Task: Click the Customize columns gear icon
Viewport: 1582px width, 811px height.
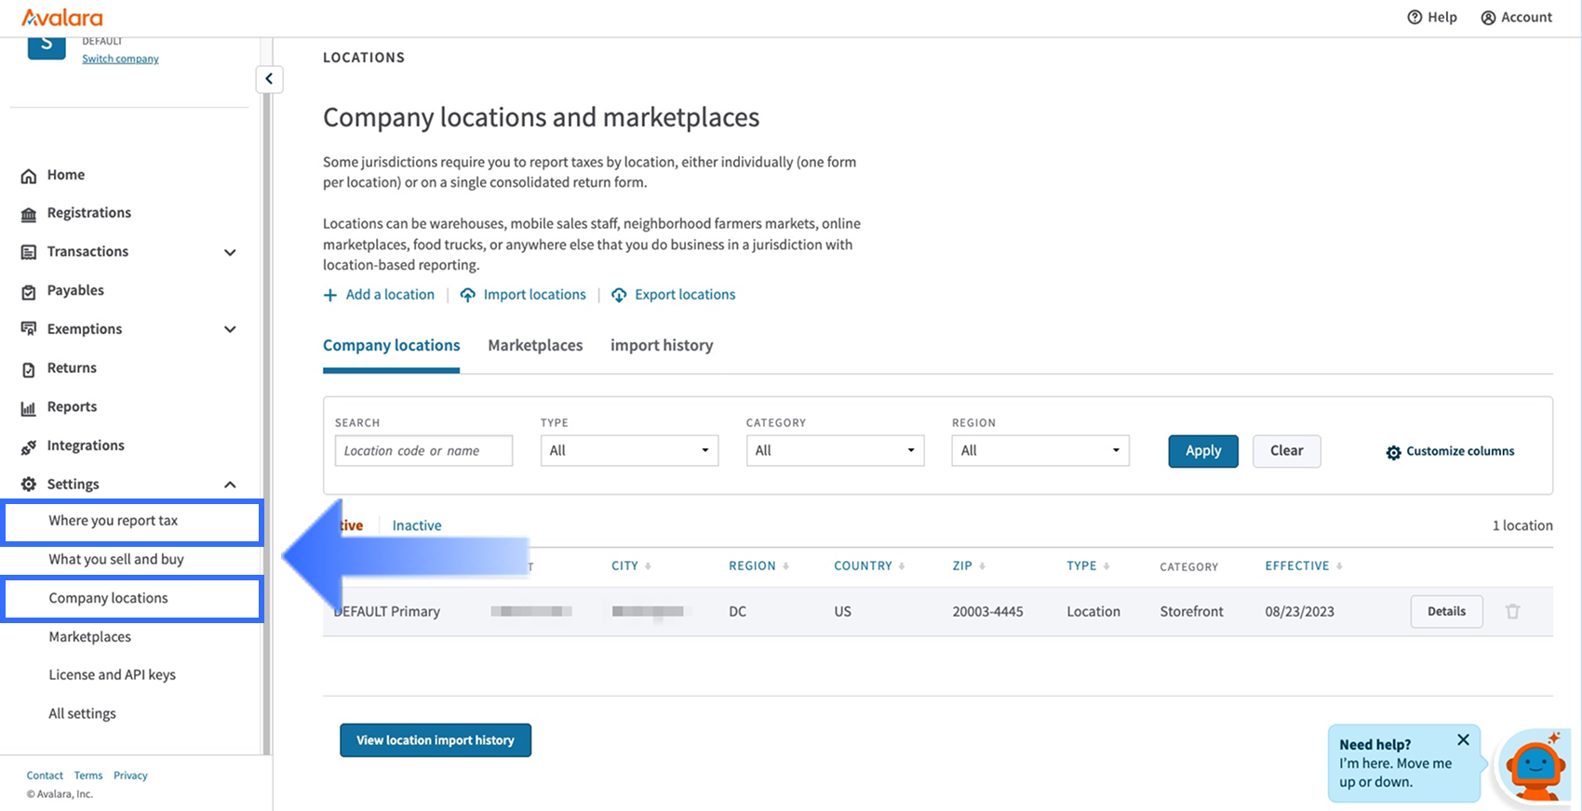Action: tap(1393, 452)
